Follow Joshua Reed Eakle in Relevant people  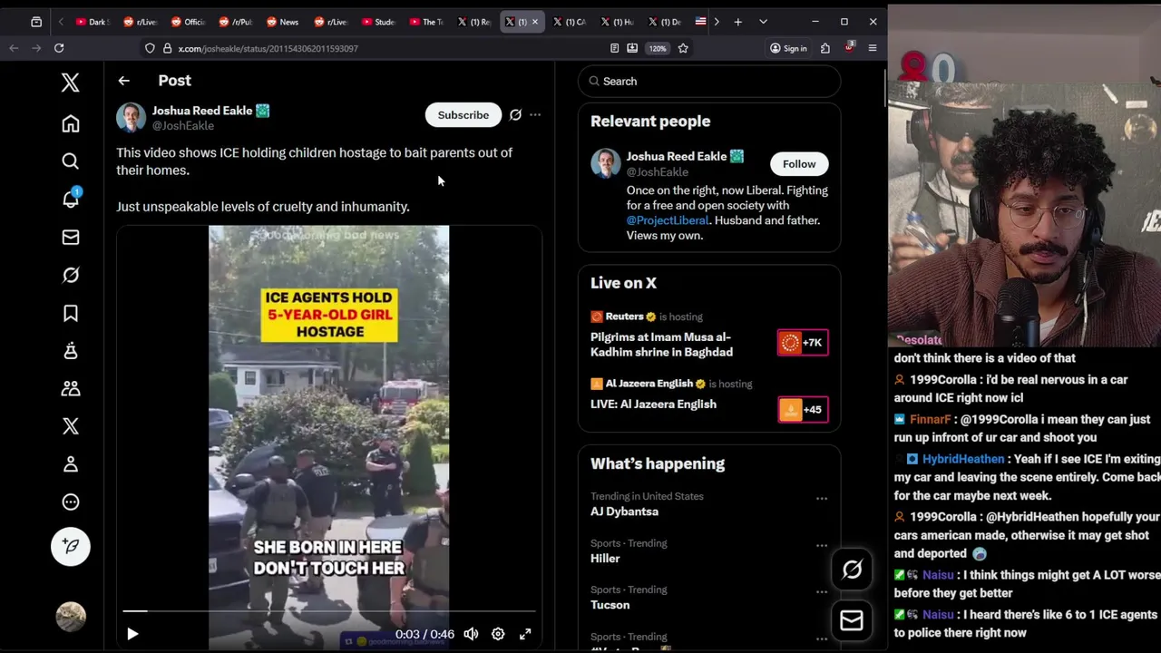tap(799, 164)
